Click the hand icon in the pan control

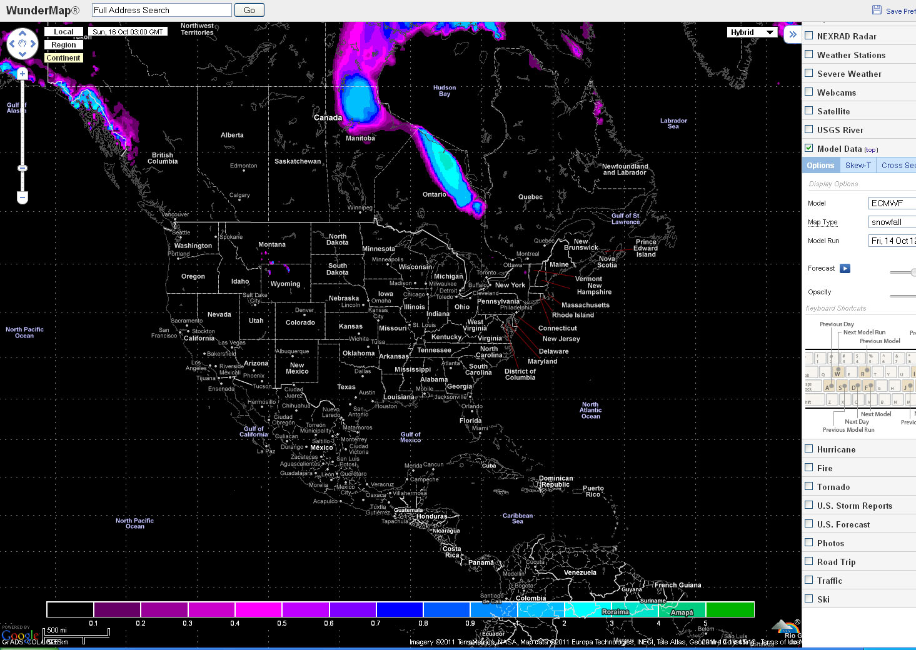click(x=23, y=44)
